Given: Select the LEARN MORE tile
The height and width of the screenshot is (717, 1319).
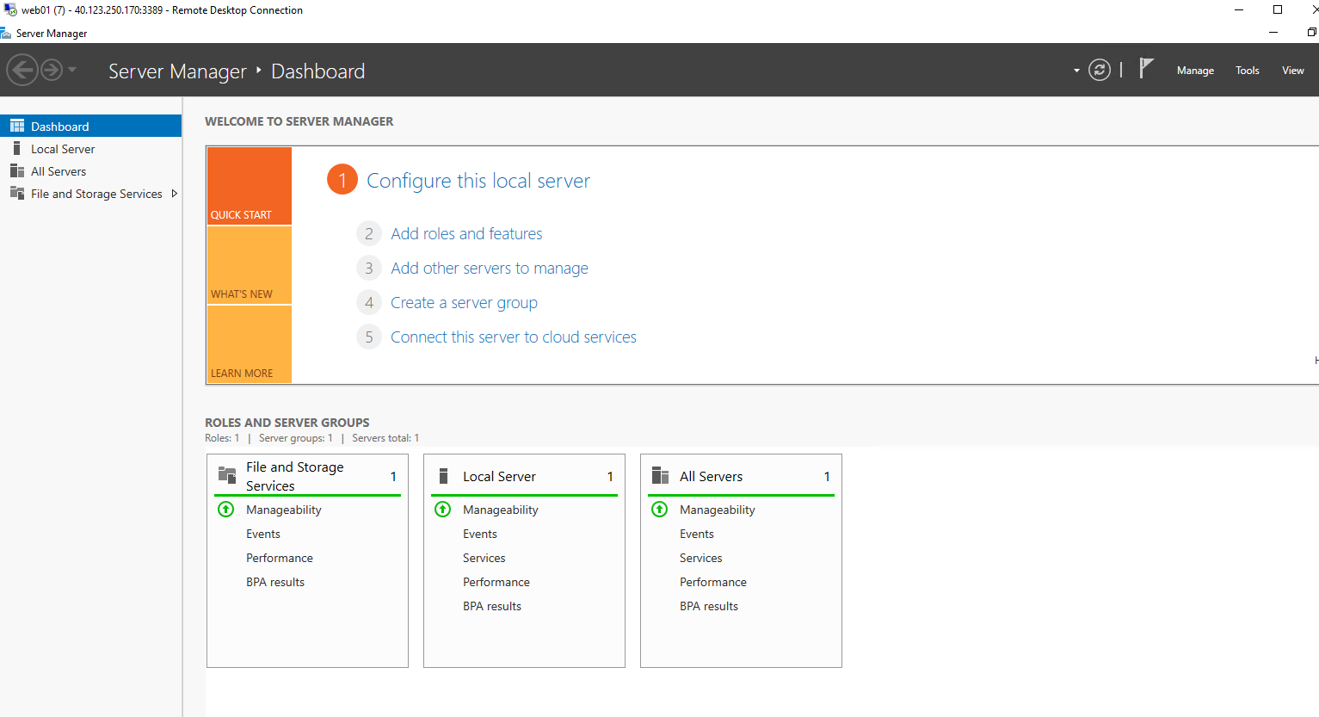Looking at the screenshot, I should 250,344.
